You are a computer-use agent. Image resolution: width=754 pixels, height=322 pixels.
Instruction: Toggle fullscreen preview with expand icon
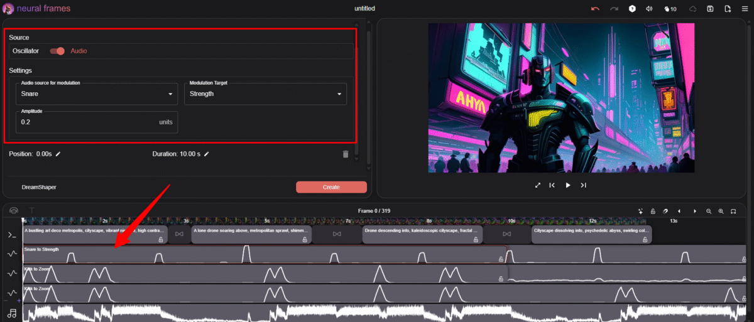pyautogui.click(x=538, y=185)
